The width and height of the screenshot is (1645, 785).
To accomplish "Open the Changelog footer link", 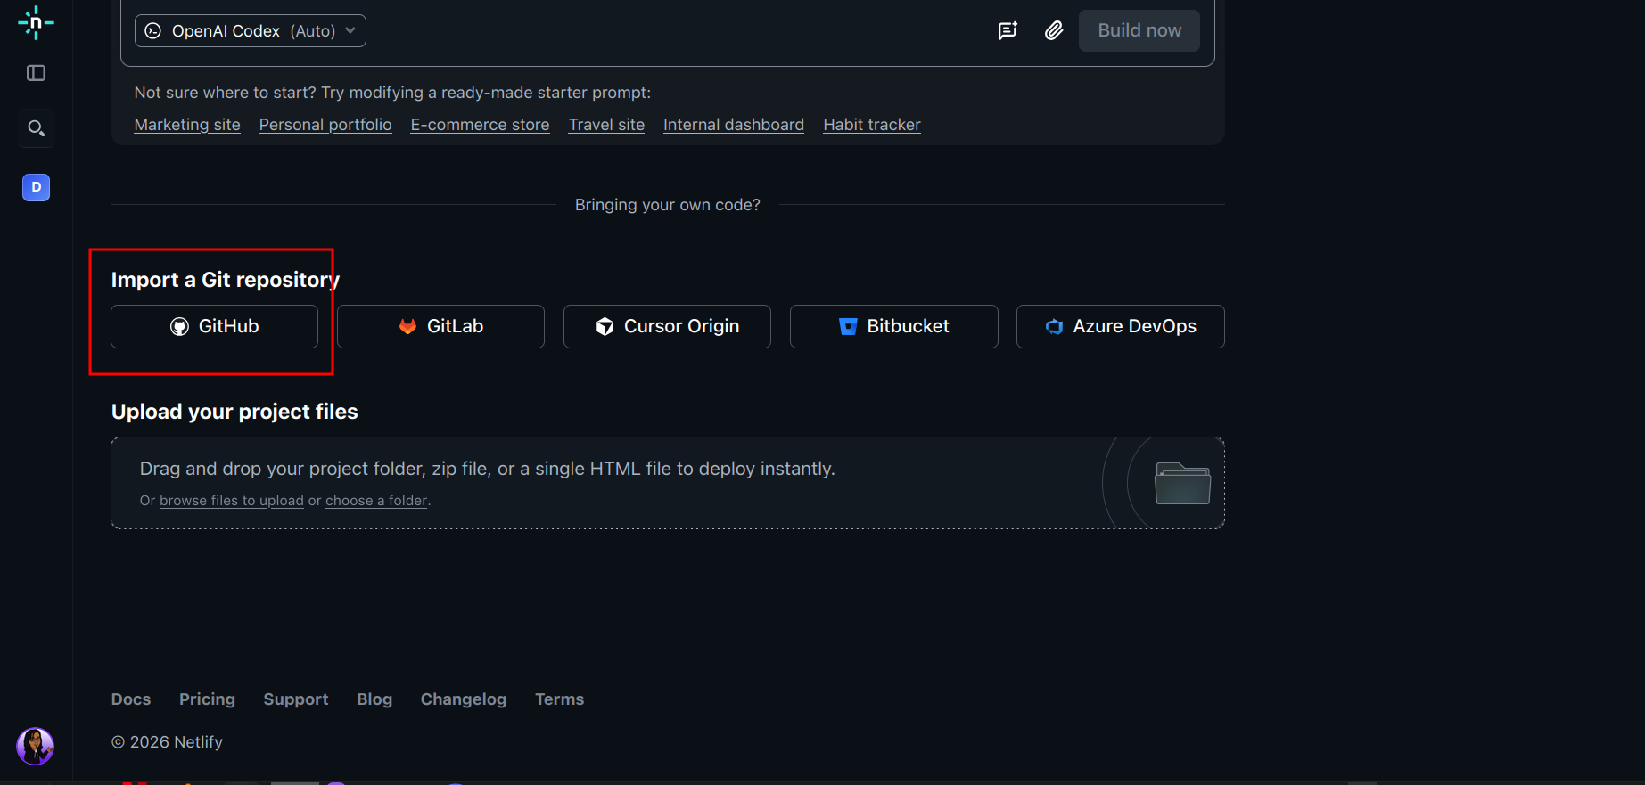I will point(464,699).
